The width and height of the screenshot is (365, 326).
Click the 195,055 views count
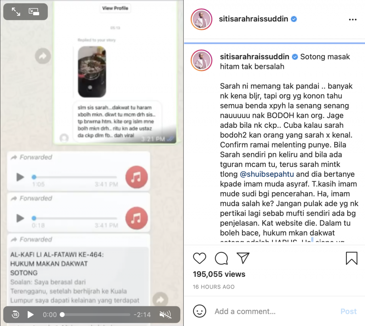[219, 274]
